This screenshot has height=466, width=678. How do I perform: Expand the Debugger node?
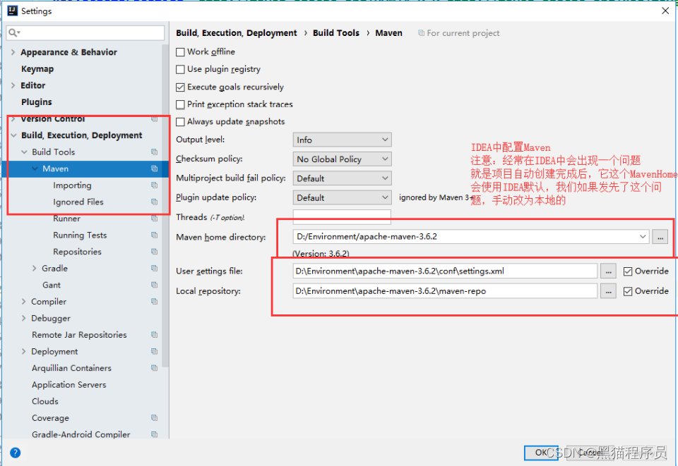(x=24, y=319)
